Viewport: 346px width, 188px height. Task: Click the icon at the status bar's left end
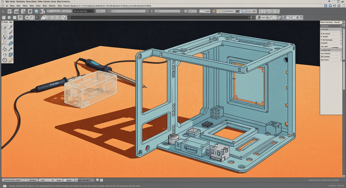5,186
